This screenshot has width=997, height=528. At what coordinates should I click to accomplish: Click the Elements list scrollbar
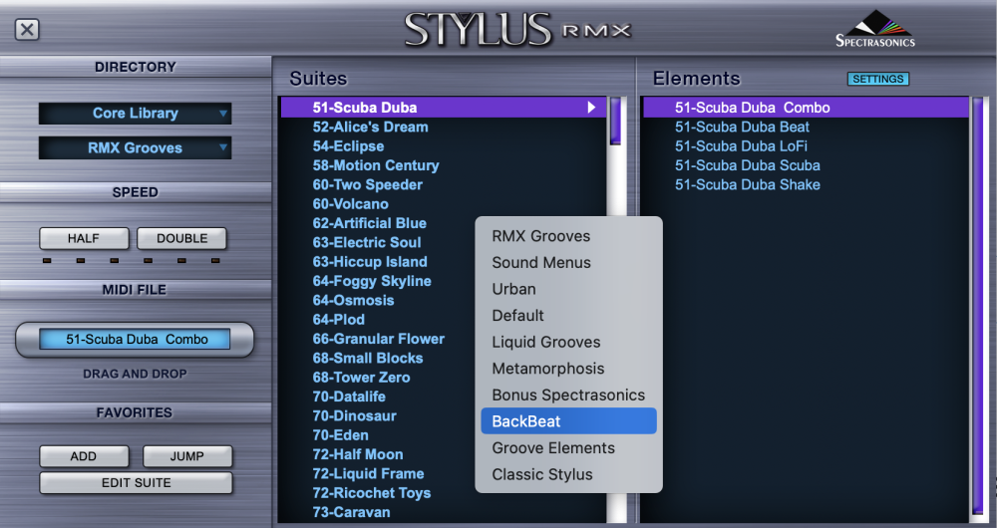(978, 306)
